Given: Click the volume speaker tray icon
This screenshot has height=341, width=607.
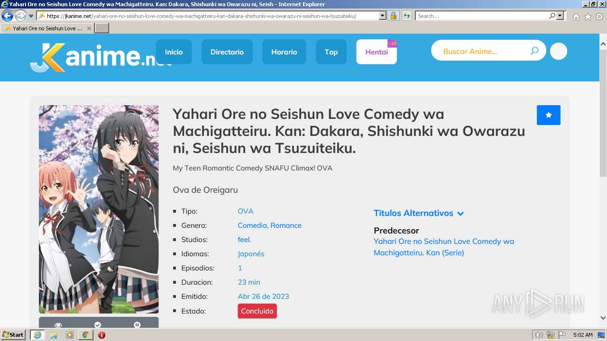Looking at the screenshot, I should tap(540, 335).
